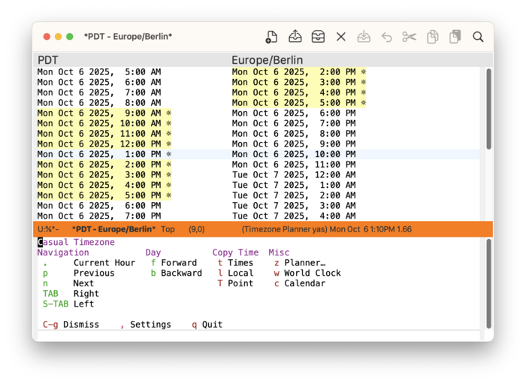Click the red close window button

coord(47,37)
